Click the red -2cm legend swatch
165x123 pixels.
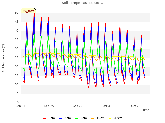[x=44, y=118]
